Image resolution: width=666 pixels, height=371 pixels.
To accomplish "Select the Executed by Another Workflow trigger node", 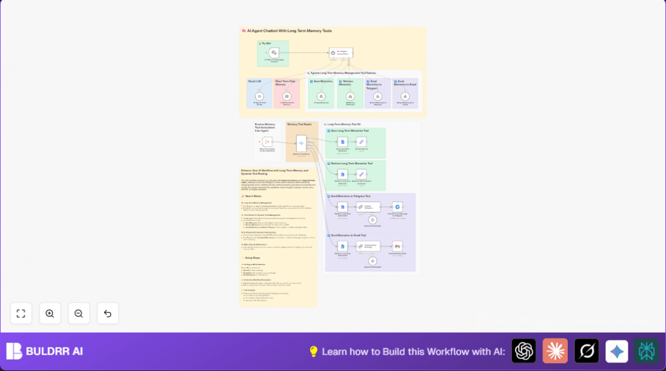I will point(267,142).
